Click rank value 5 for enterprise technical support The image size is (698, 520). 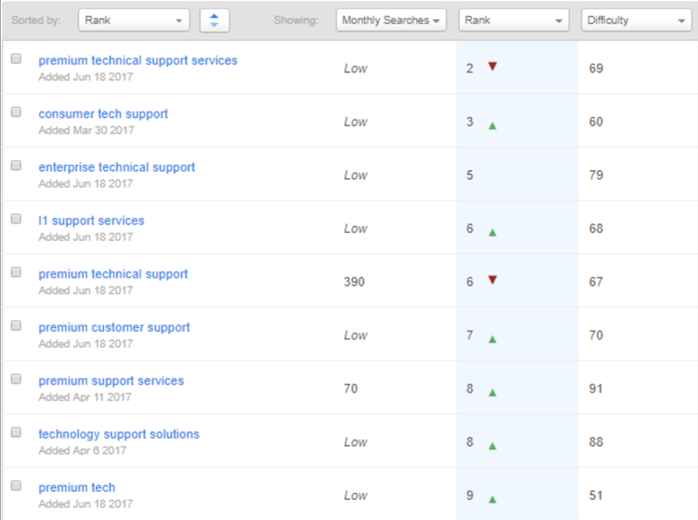coord(470,175)
